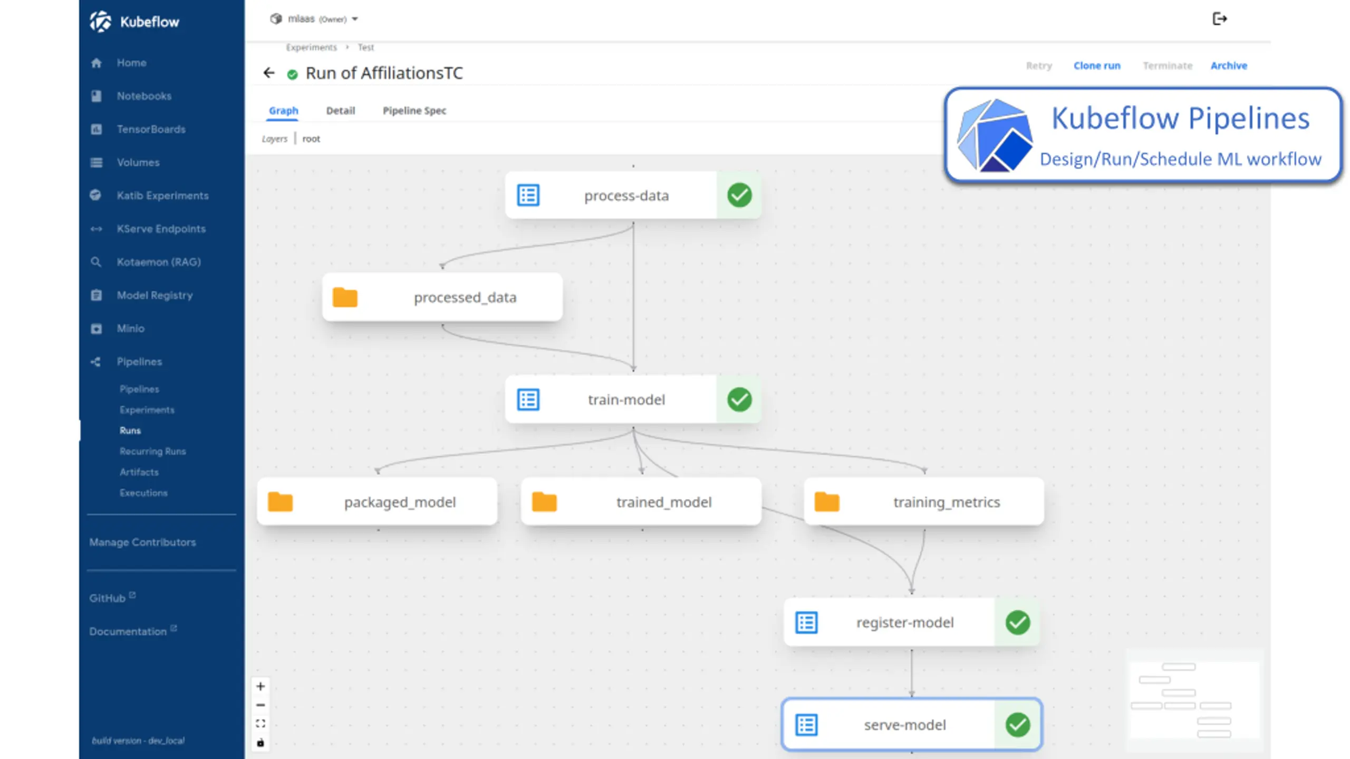Click the Terminate button
The width and height of the screenshot is (1350, 759).
coord(1167,66)
